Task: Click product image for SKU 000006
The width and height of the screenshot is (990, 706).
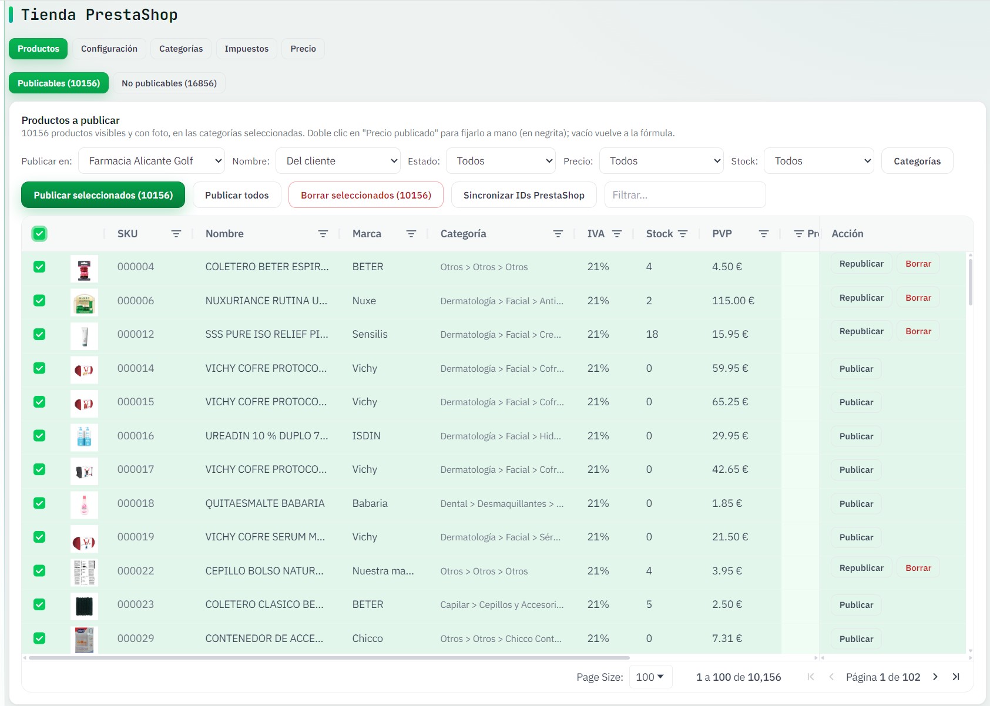Action: 84,302
